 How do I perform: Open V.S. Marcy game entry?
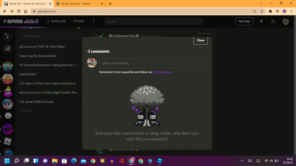tap(49, 83)
